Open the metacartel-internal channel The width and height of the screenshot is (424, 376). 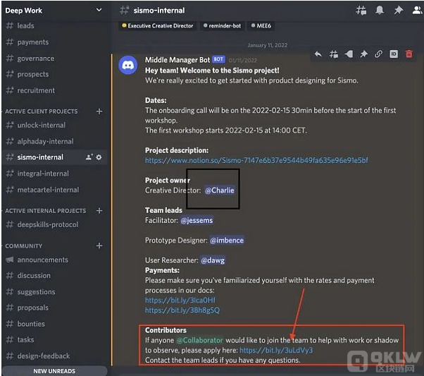click(54, 190)
